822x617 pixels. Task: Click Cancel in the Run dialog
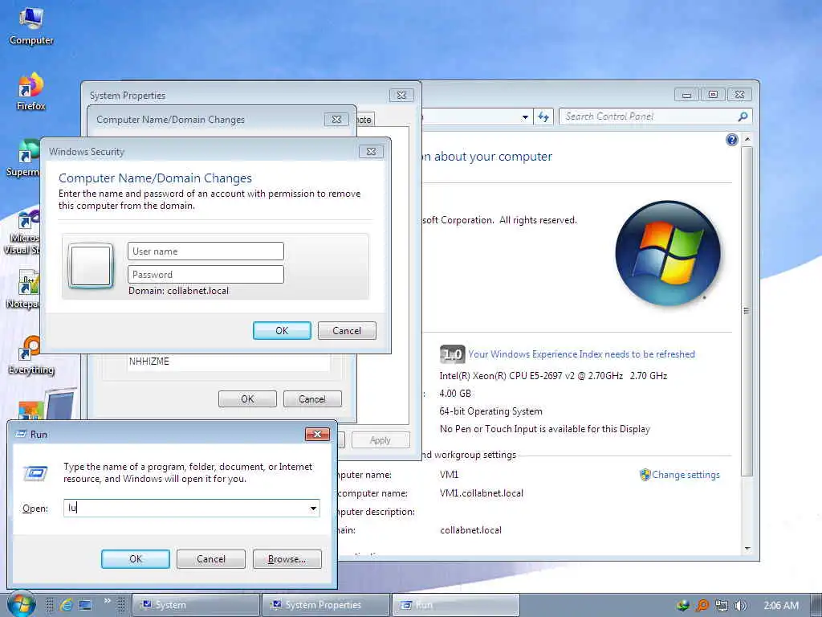coord(211,559)
